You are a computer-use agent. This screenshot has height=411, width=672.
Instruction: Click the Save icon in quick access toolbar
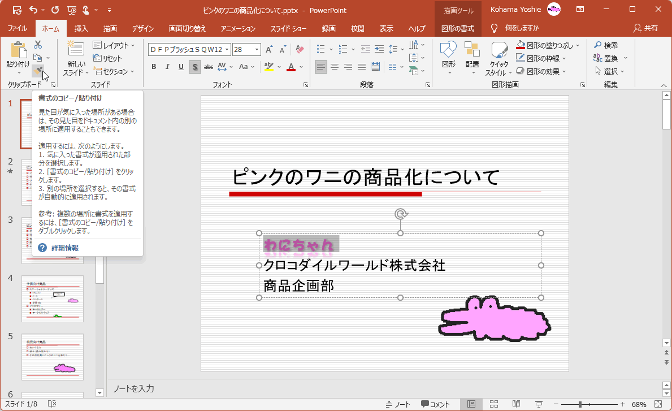click(17, 10)
